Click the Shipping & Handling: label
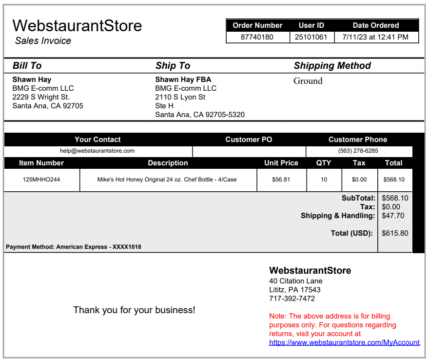Image resolution: width=428 pixels, height=361 pixels. tap(338, 216)
